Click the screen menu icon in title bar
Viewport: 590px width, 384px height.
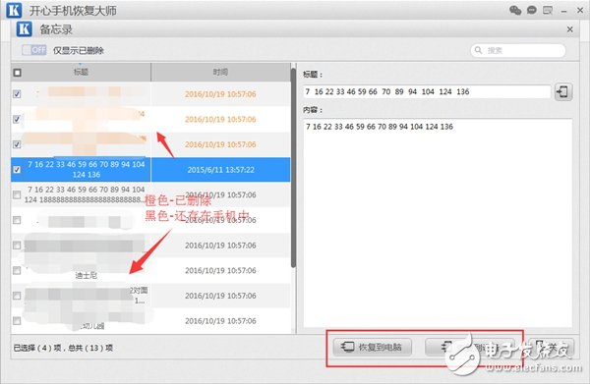click(x=548, y=10)
